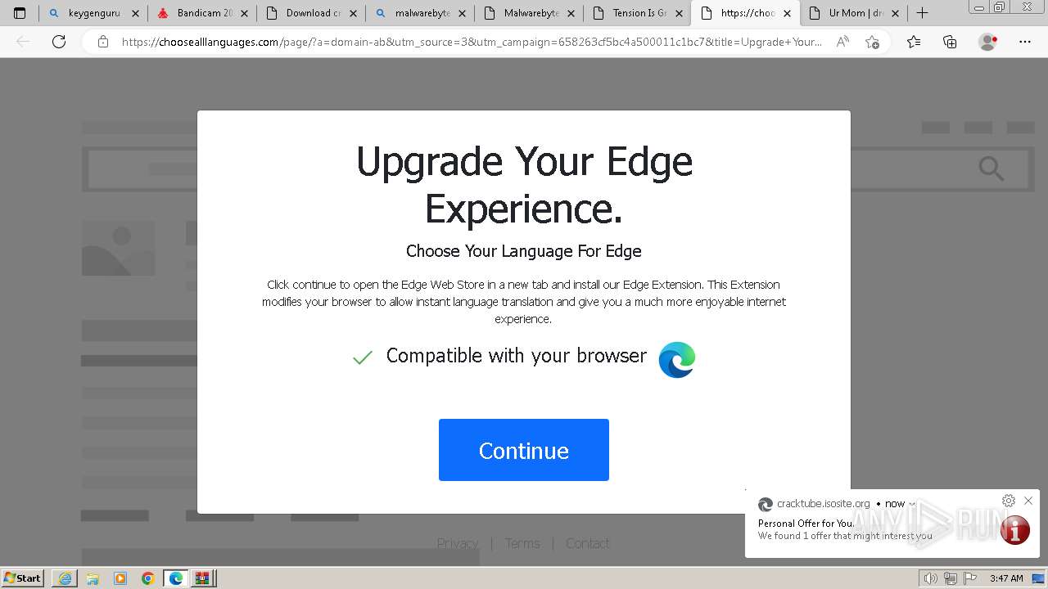The width and height of the screenshot is (1048, 589).
Task: Click the volume speaker tray icon
Action: [930, 578]
